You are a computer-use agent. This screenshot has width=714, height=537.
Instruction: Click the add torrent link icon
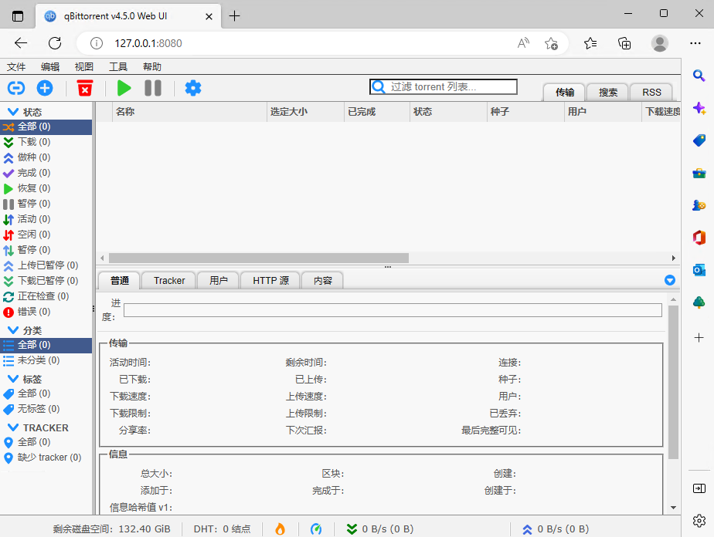(x=15, y=88)
